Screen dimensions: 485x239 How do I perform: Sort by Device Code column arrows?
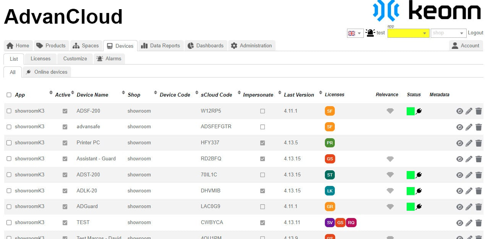197,93
